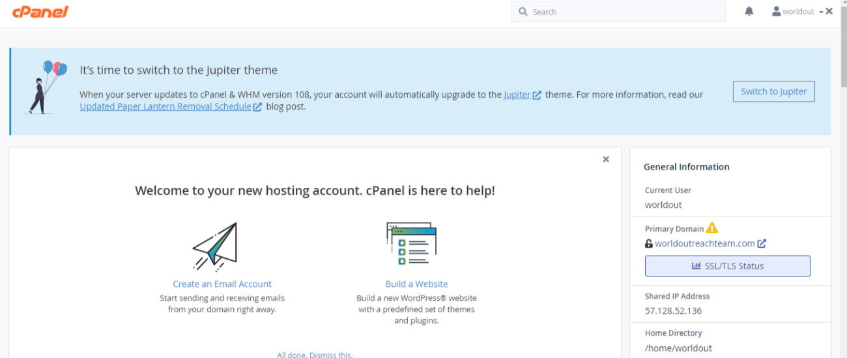
Task: Click the Primary Domain warning icon
Action: pyautogui.click(x=712, y=228)
